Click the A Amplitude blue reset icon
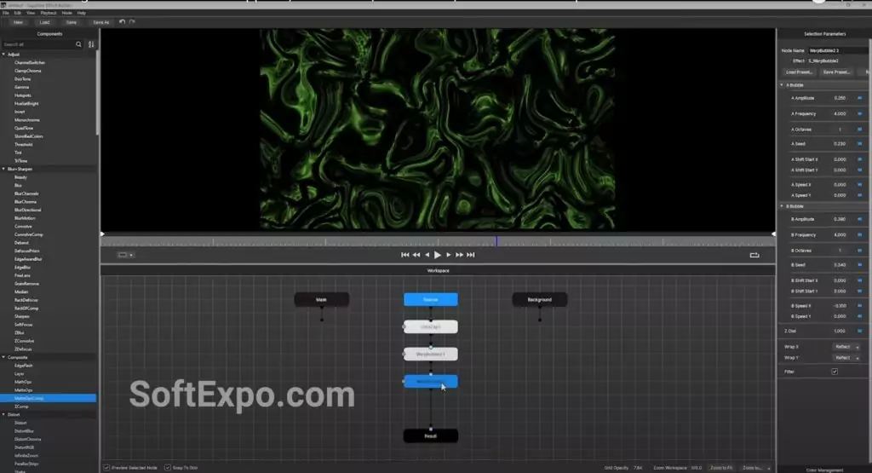872x473 pixels. pos(859,98)
